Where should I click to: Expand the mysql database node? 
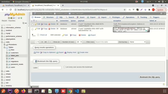[2, 33]
